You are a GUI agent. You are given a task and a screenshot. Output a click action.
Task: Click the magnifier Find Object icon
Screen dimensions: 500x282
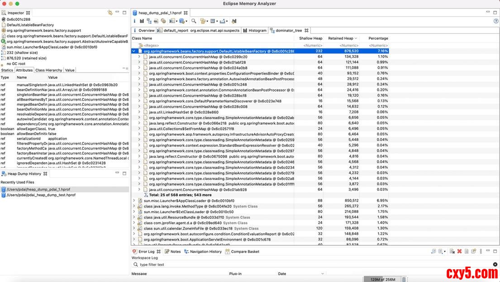[x=194, y=21]
